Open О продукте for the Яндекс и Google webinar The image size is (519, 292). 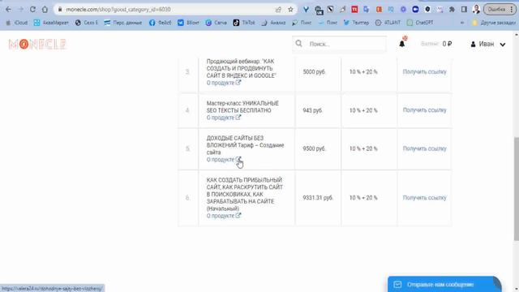pyautogui.click(x=224, y=83)
